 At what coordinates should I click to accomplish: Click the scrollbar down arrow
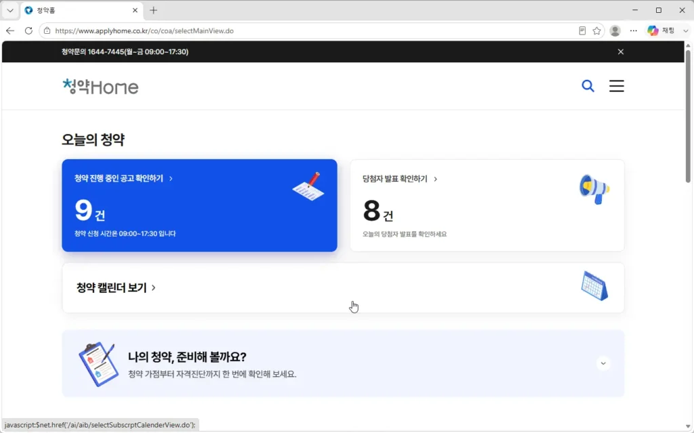pos(688,427)
